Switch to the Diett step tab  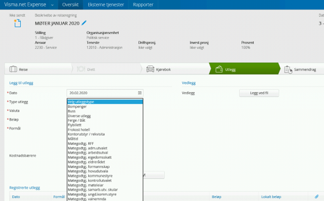[106, 69]
